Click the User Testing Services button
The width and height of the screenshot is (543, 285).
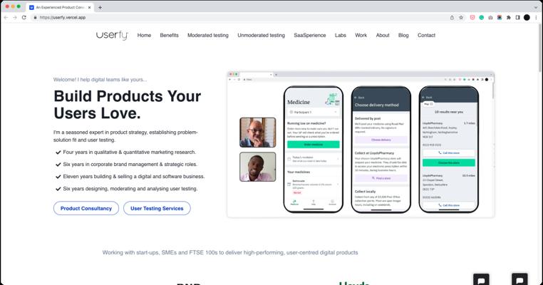click(x=157, y=208)
